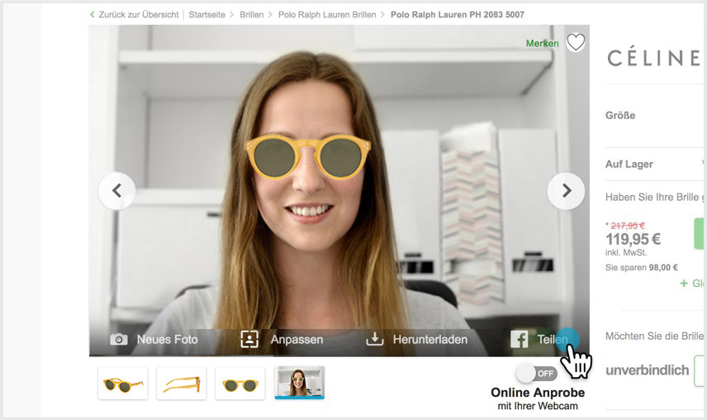Click the CÉLINE brand logo
707x420 pixels.
pos(654,58)
